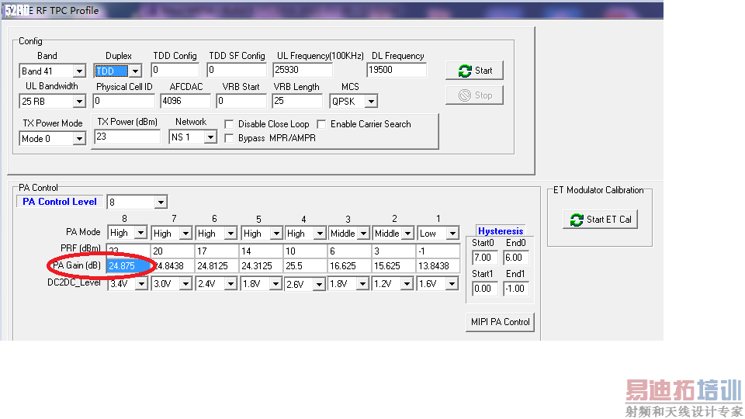This screenshot has width=745, height=419.
Task: Select PA Gain cell 15.625
Action: pos(394,266)
